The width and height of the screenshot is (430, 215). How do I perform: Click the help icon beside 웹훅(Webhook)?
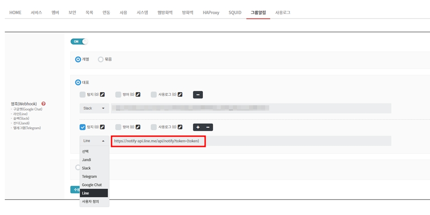point(43,103)
